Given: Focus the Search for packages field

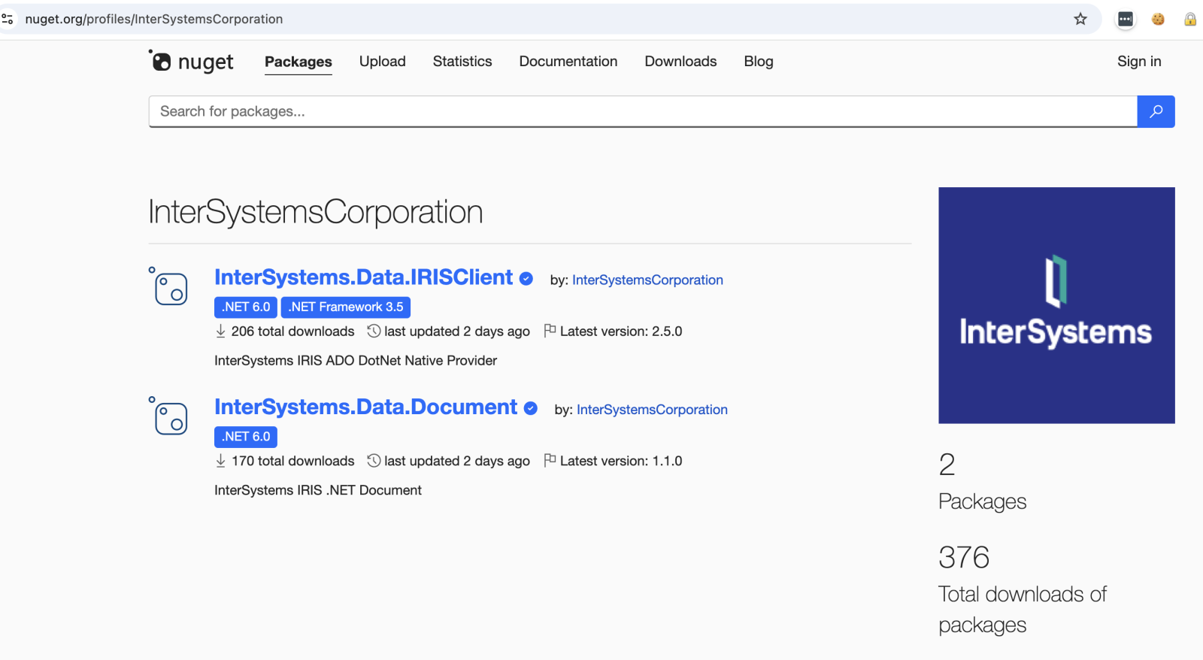Looking at the screenshot, I should pos(643,111).
